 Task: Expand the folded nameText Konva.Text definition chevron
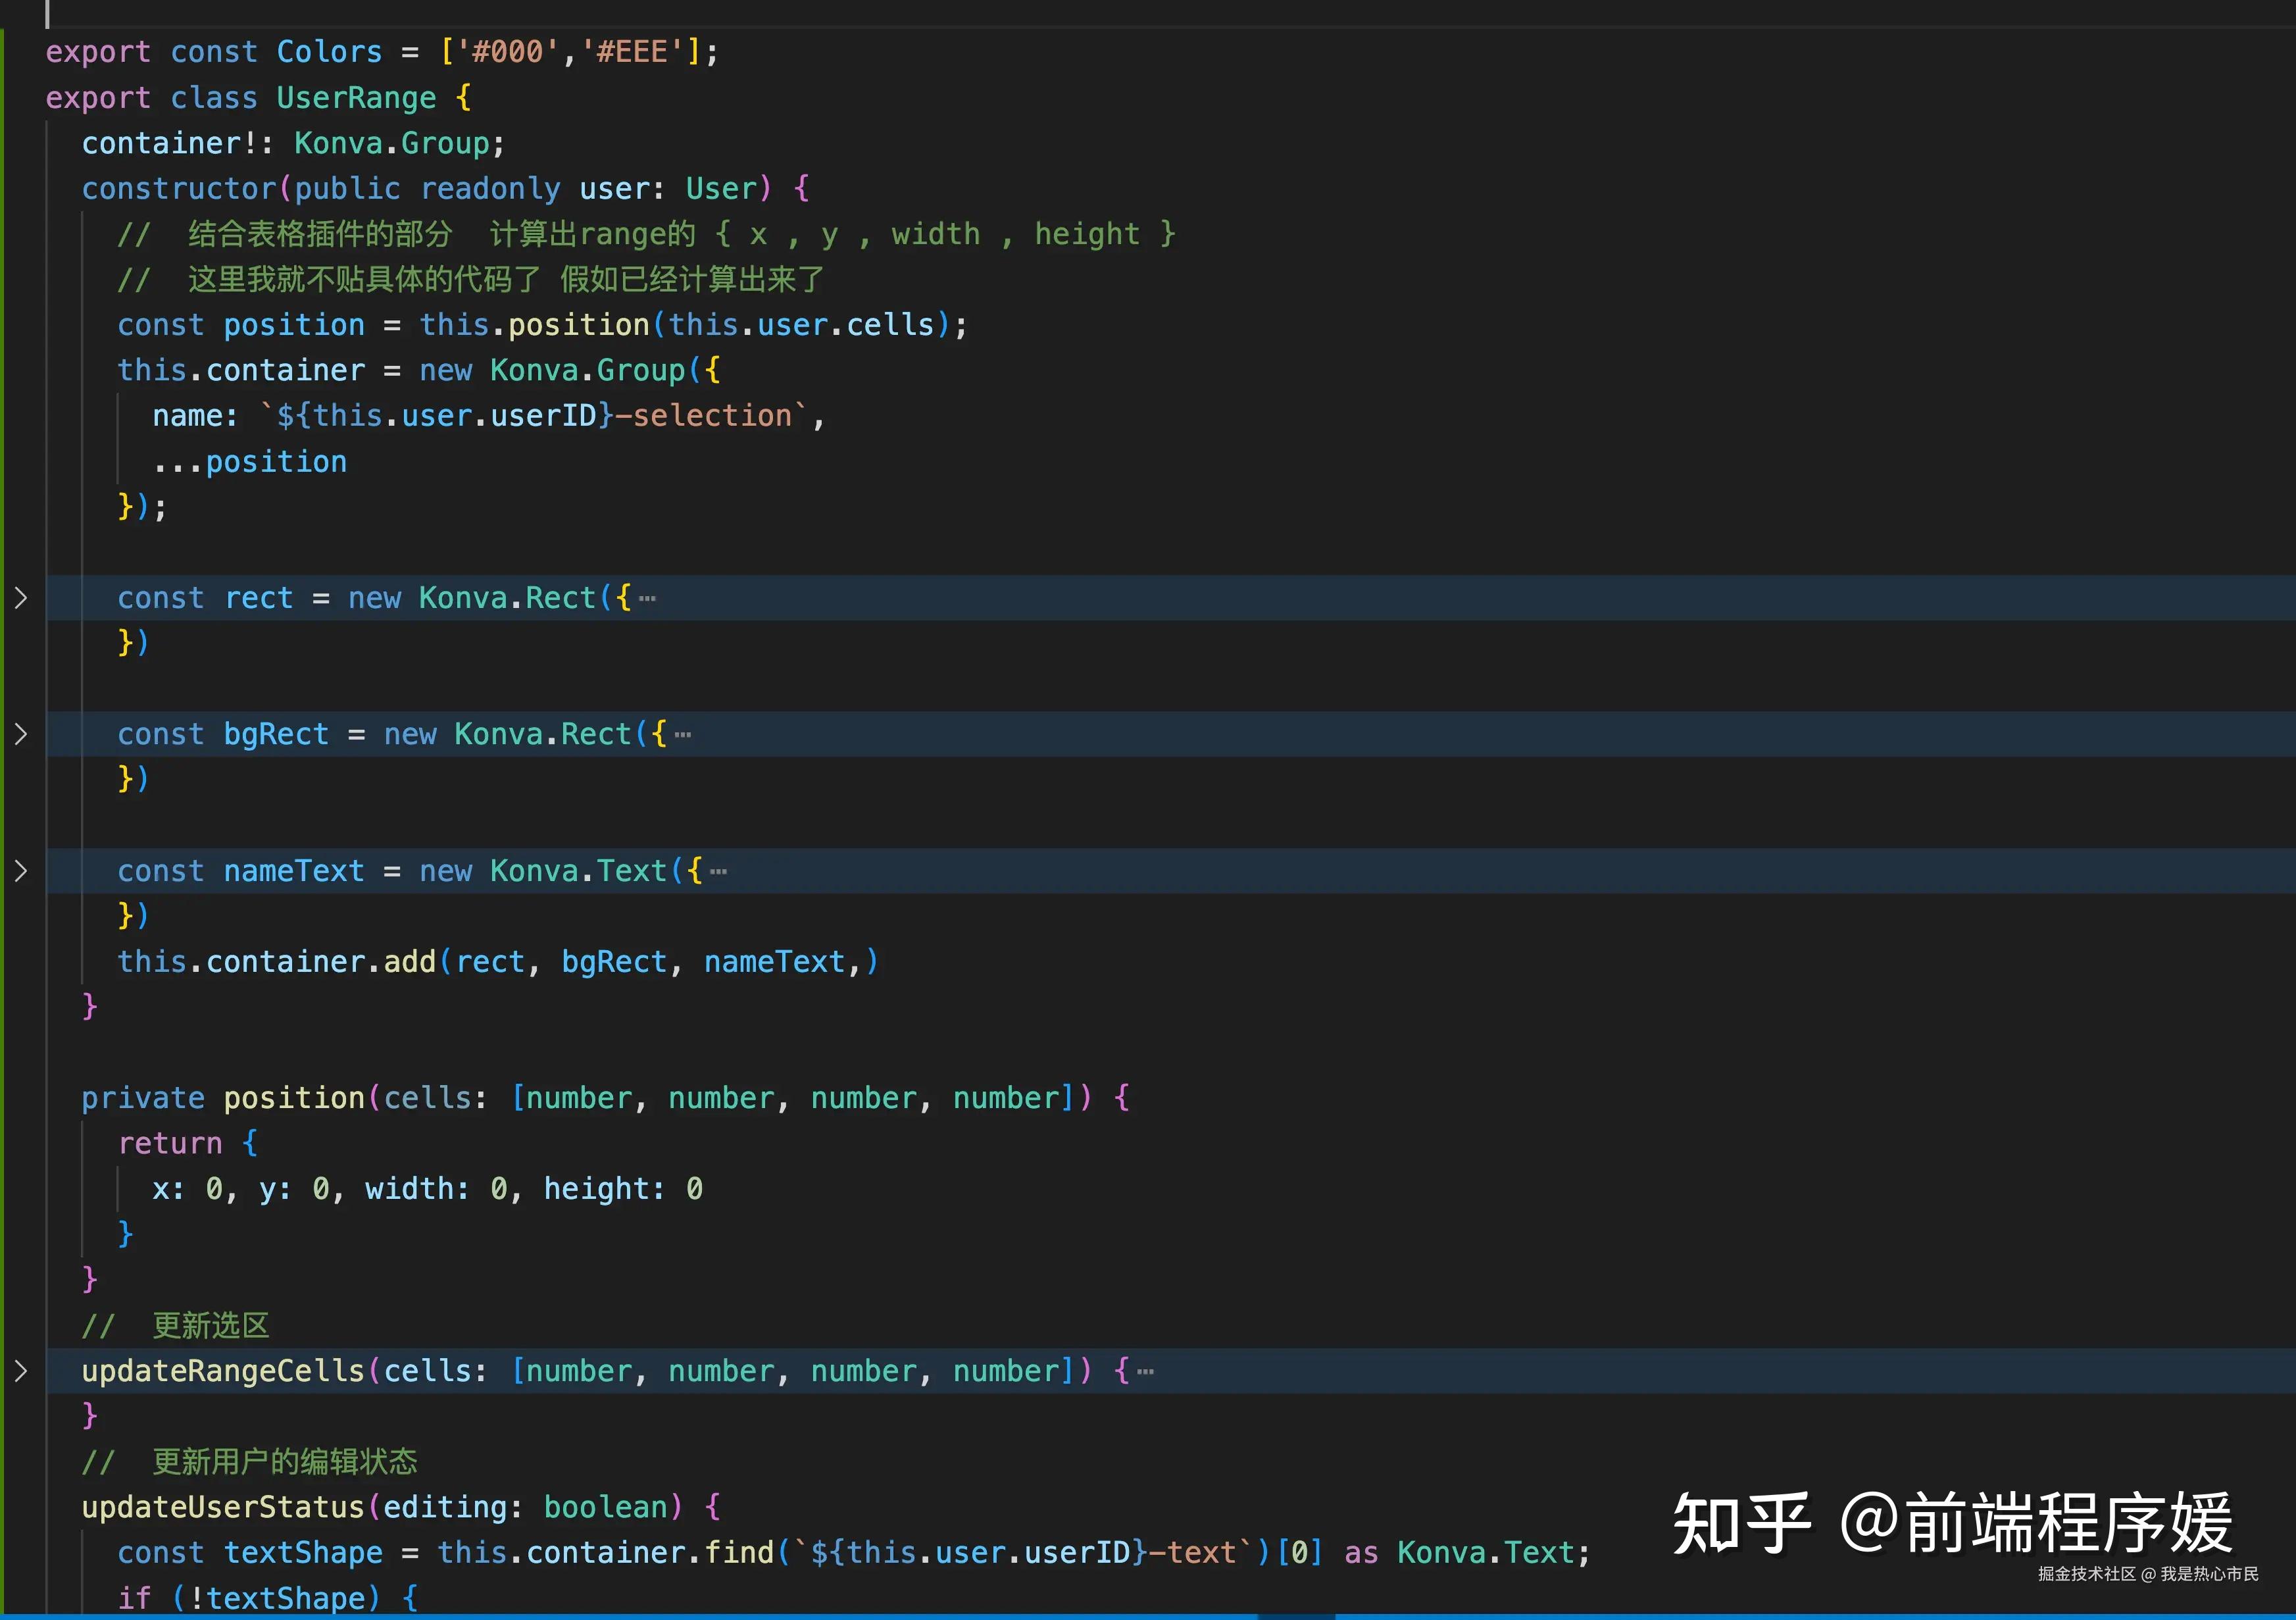pos(21,870)
